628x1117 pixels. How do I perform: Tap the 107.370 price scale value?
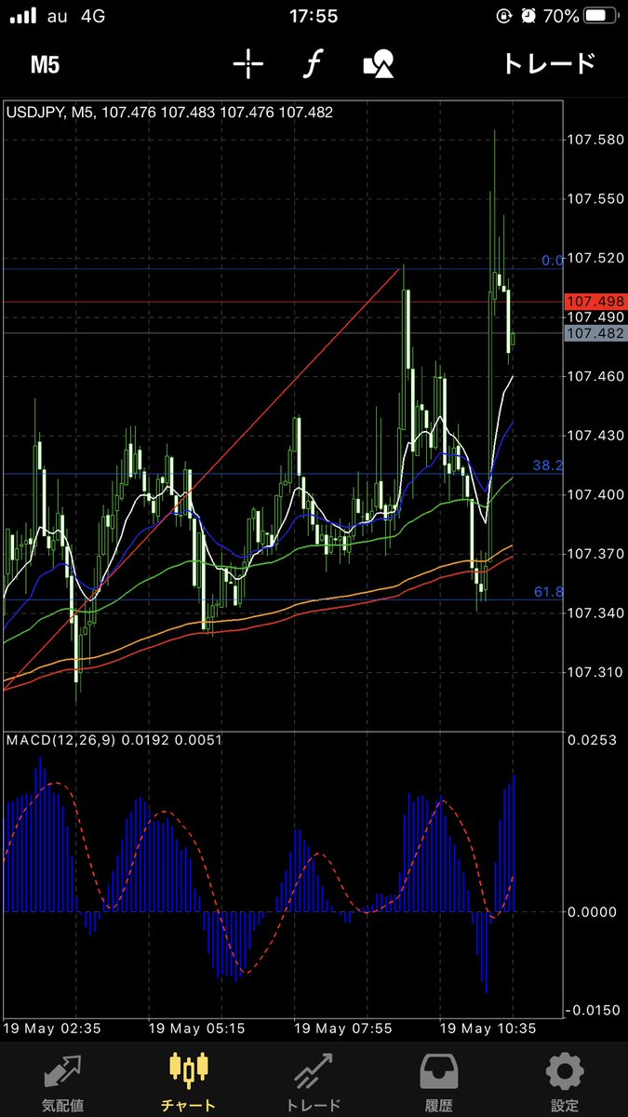point(595,554)
